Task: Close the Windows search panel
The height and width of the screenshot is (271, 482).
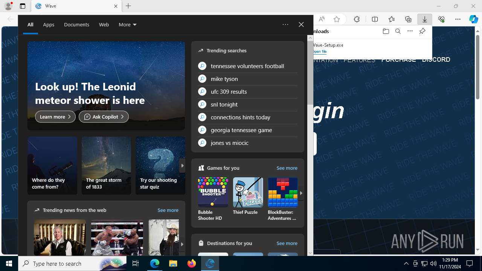Action: pyautogui.click(x=301, y=24)
